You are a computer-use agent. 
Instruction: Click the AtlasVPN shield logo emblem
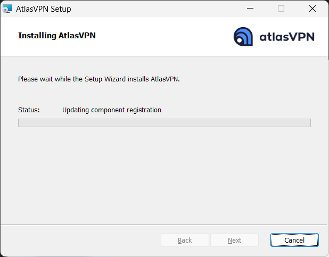pos(243,37)
